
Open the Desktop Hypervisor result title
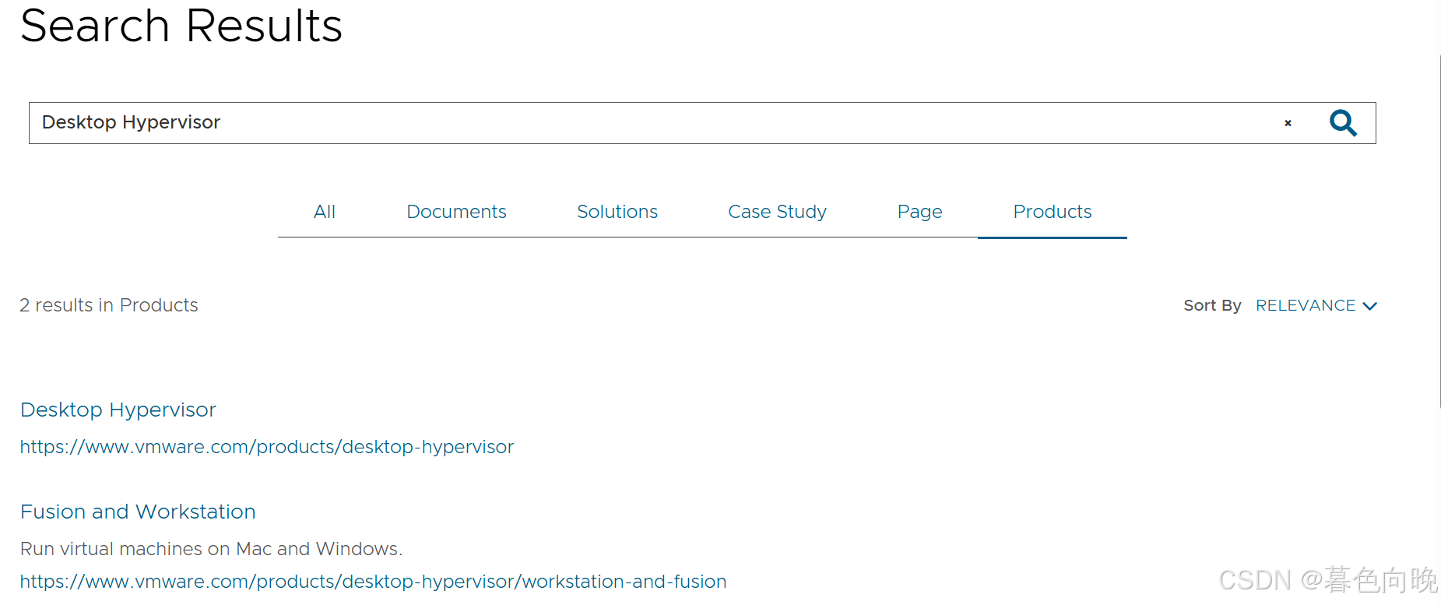118,410
